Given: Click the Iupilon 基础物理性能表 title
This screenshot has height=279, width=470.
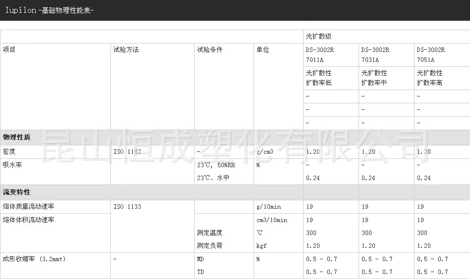Looking at the screenshot, I should click(x=50, y=10).
